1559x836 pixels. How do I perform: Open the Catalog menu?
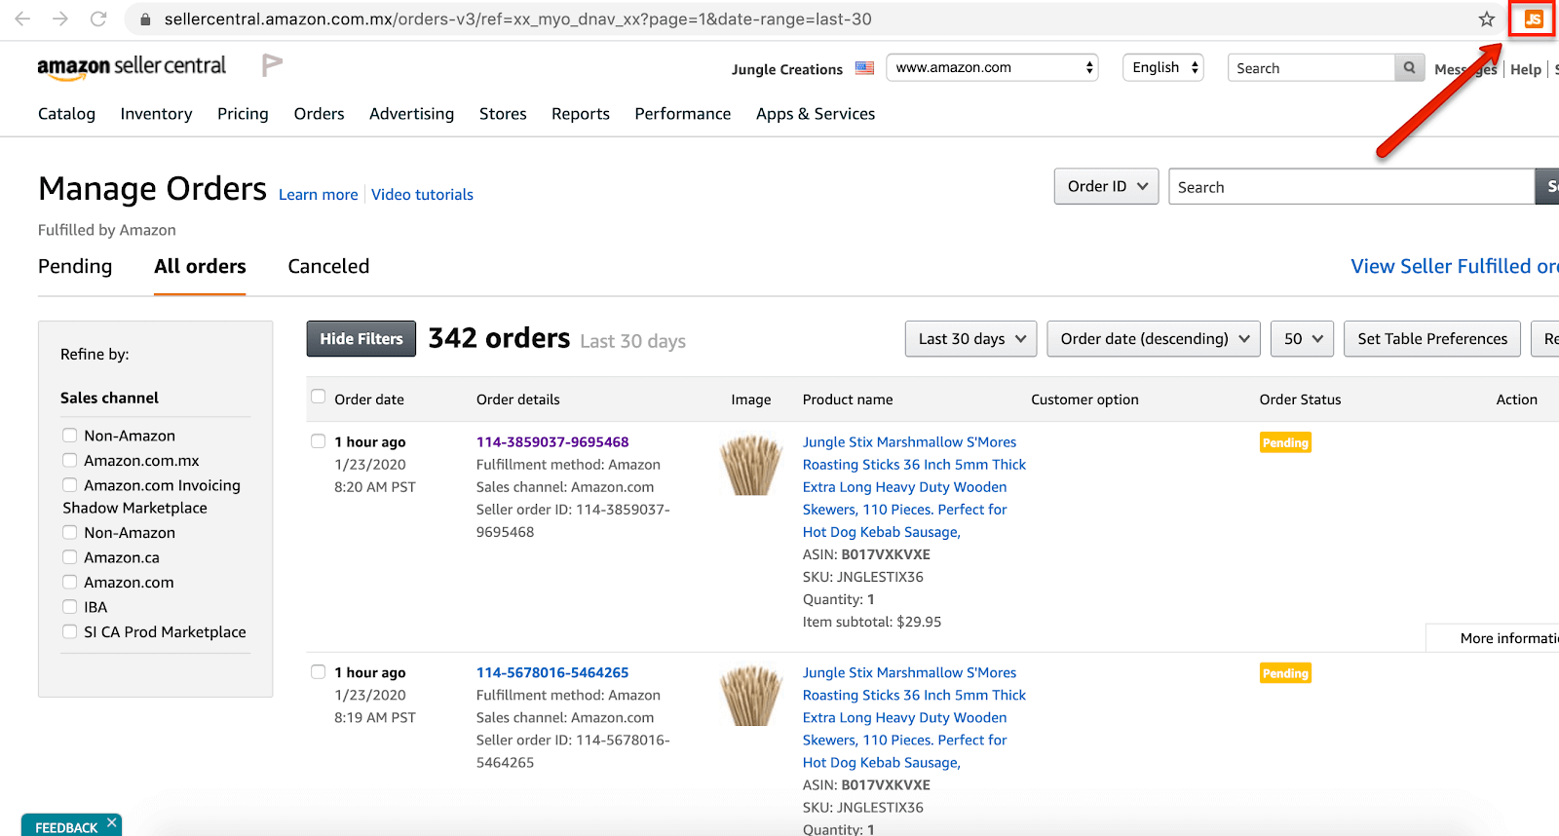pos(66,114)
